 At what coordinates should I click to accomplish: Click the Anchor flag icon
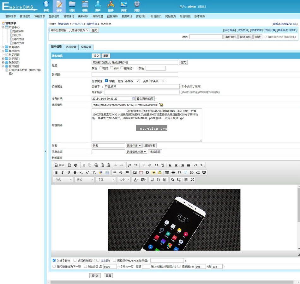[127, 172]
